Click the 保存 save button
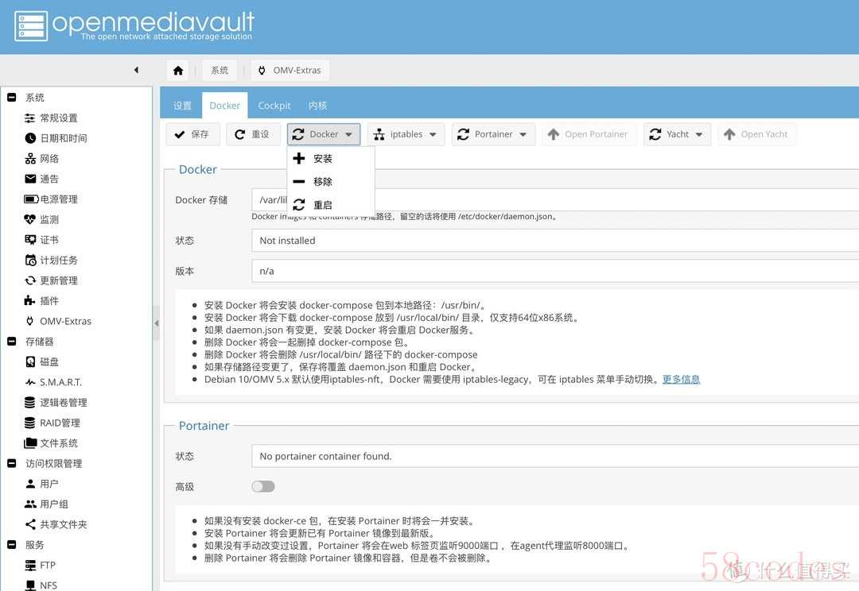Image resolution: width=859 pixels, height=591 pixels. click(x=192, y=134)
